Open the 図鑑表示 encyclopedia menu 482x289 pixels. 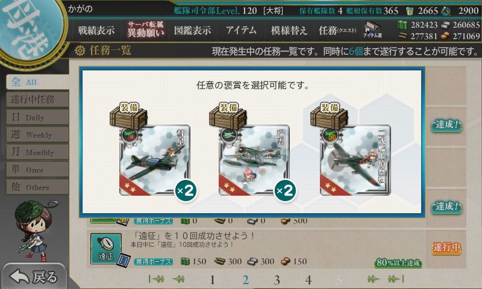[192, 30]
